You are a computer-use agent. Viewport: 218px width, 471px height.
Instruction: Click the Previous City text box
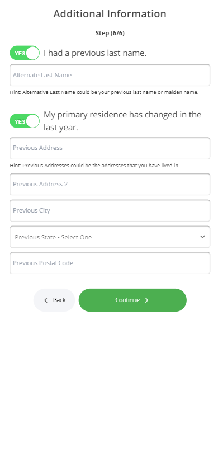pos(110,210)
